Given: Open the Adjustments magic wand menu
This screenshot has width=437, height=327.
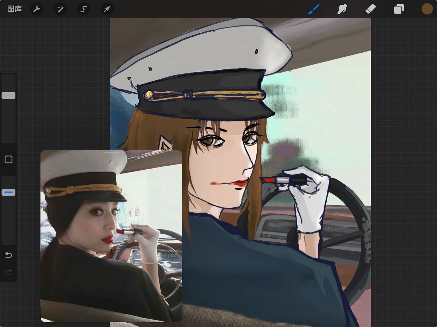Looking at the screenshot, I should (x=60, y=9).
